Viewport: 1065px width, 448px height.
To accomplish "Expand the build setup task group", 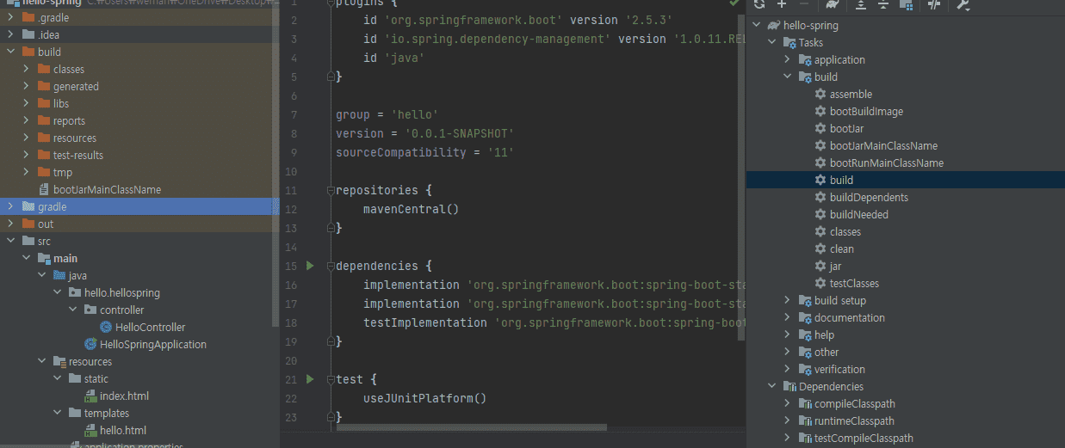I will tap(788, 301).
